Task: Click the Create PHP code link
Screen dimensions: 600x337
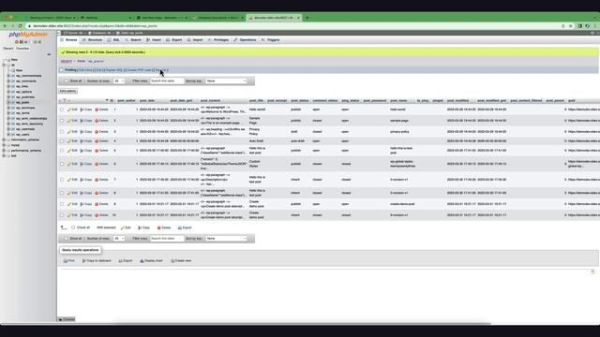Action: (x=140, y=70)
